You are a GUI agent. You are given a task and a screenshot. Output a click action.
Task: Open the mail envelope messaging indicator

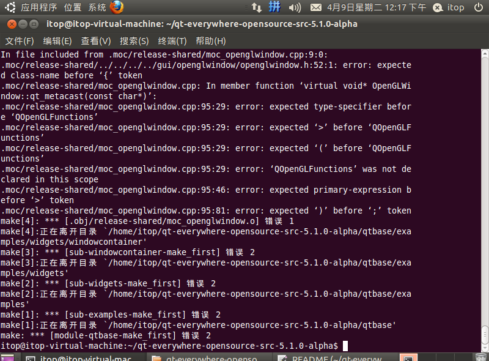click(316, 7)
